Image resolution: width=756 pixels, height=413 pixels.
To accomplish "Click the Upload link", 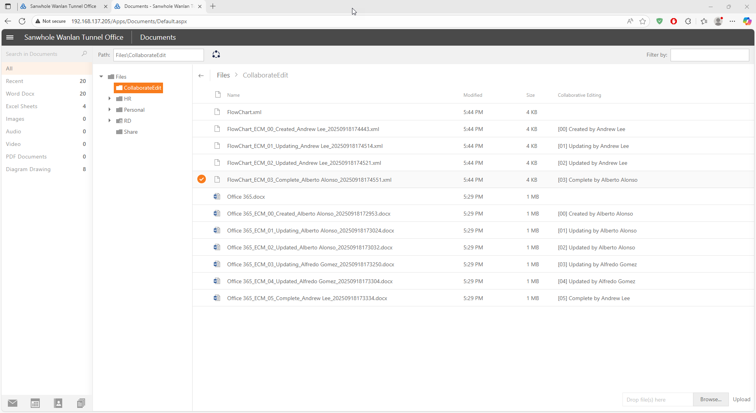I will (741, 399).
